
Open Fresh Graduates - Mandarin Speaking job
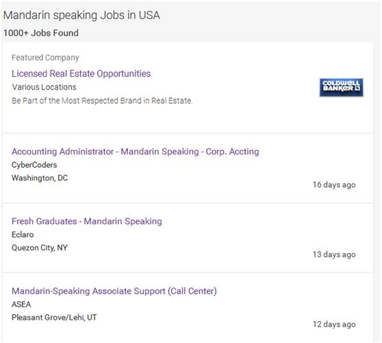point(87,221)
